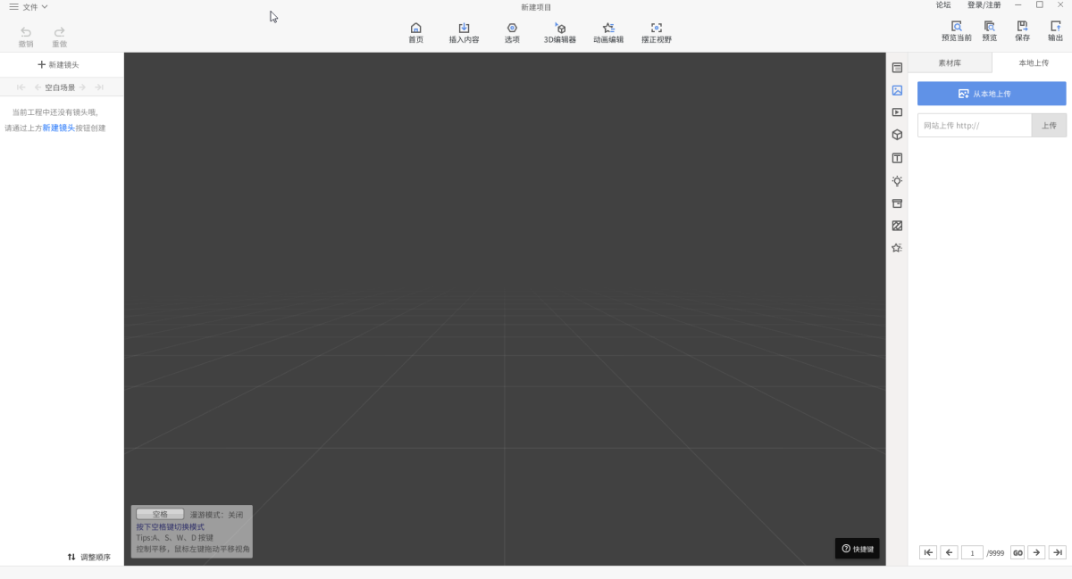Select the 3D model cube icon in sidebar
Image resolution: width=1072 pixels, height=579 pixels.
coord(896,135)
